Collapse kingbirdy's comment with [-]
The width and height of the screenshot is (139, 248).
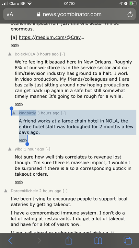[63, 113]
